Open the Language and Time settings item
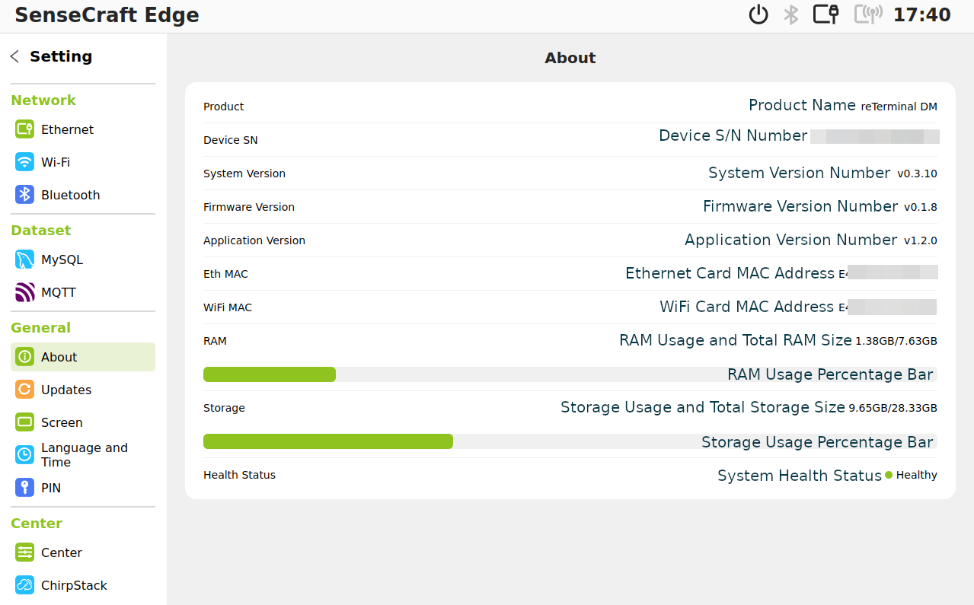Viewport: 974px width, 605px height. tap(83, 455)
